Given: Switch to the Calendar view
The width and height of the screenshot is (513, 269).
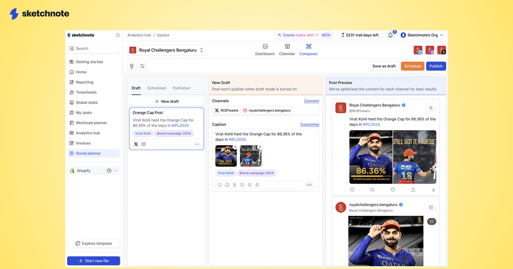Looking at the screenshot, I should [x=287, y=50].
